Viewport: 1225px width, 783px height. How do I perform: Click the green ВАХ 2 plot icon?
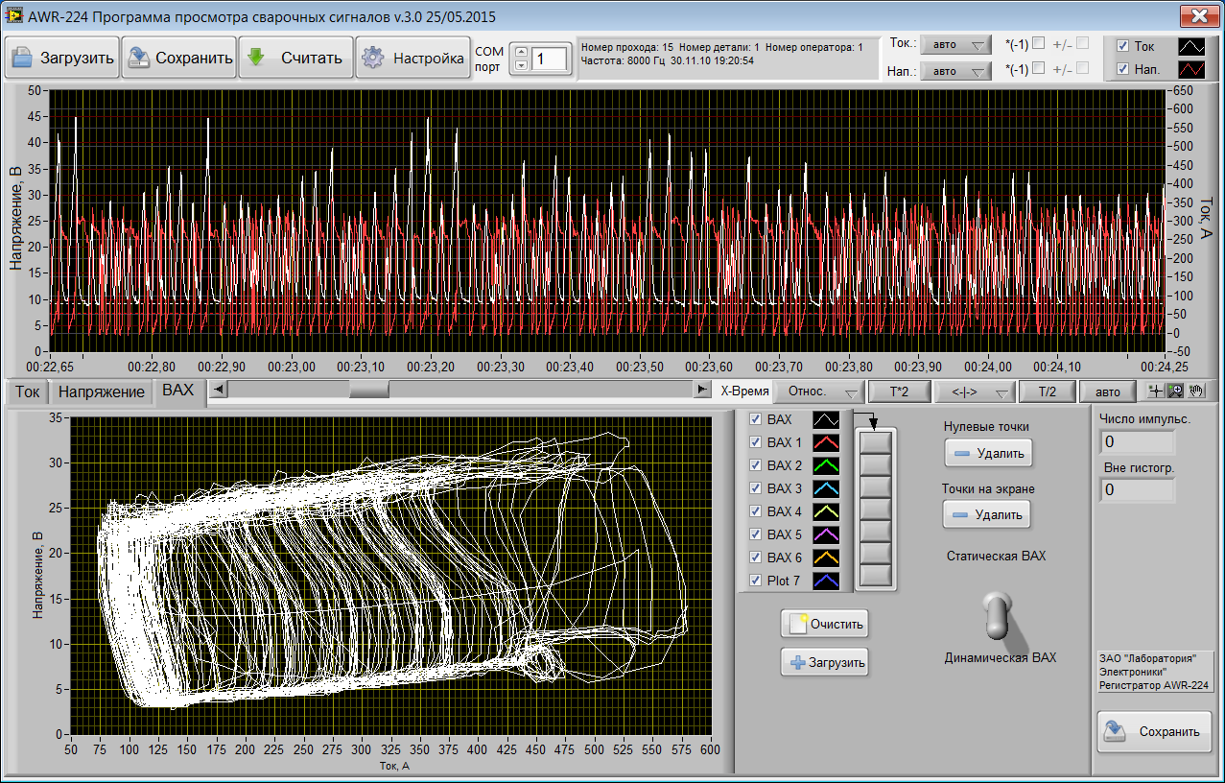826,465
